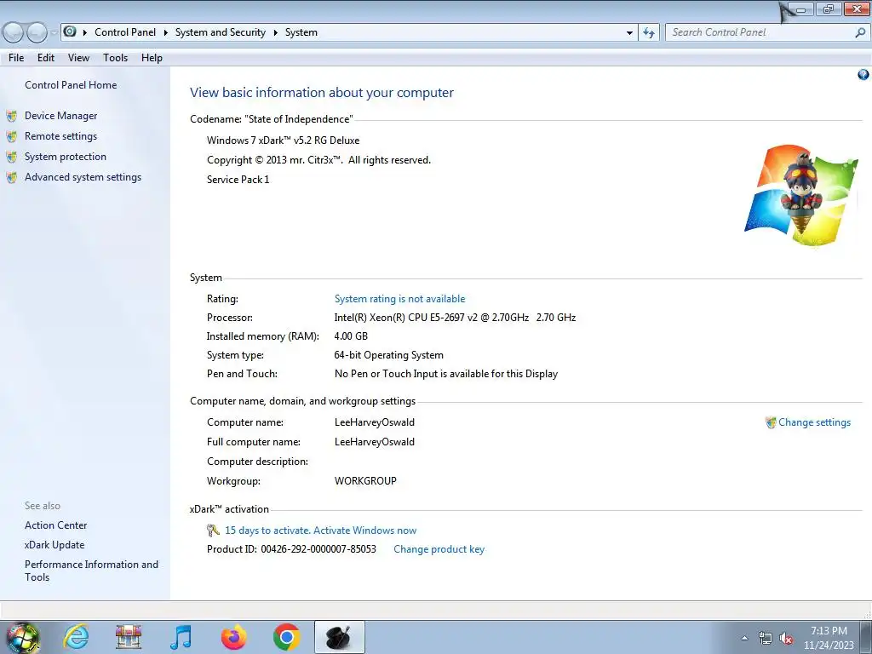Open the music note player on taskbar
The height and width of the screenshot is (654, 872).
181,637
